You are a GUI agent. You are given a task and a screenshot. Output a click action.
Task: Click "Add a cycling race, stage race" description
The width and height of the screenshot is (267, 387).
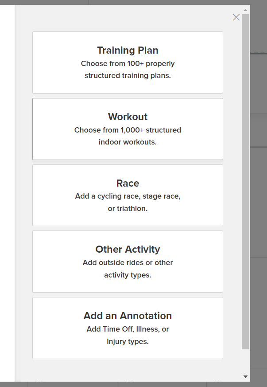128,196
